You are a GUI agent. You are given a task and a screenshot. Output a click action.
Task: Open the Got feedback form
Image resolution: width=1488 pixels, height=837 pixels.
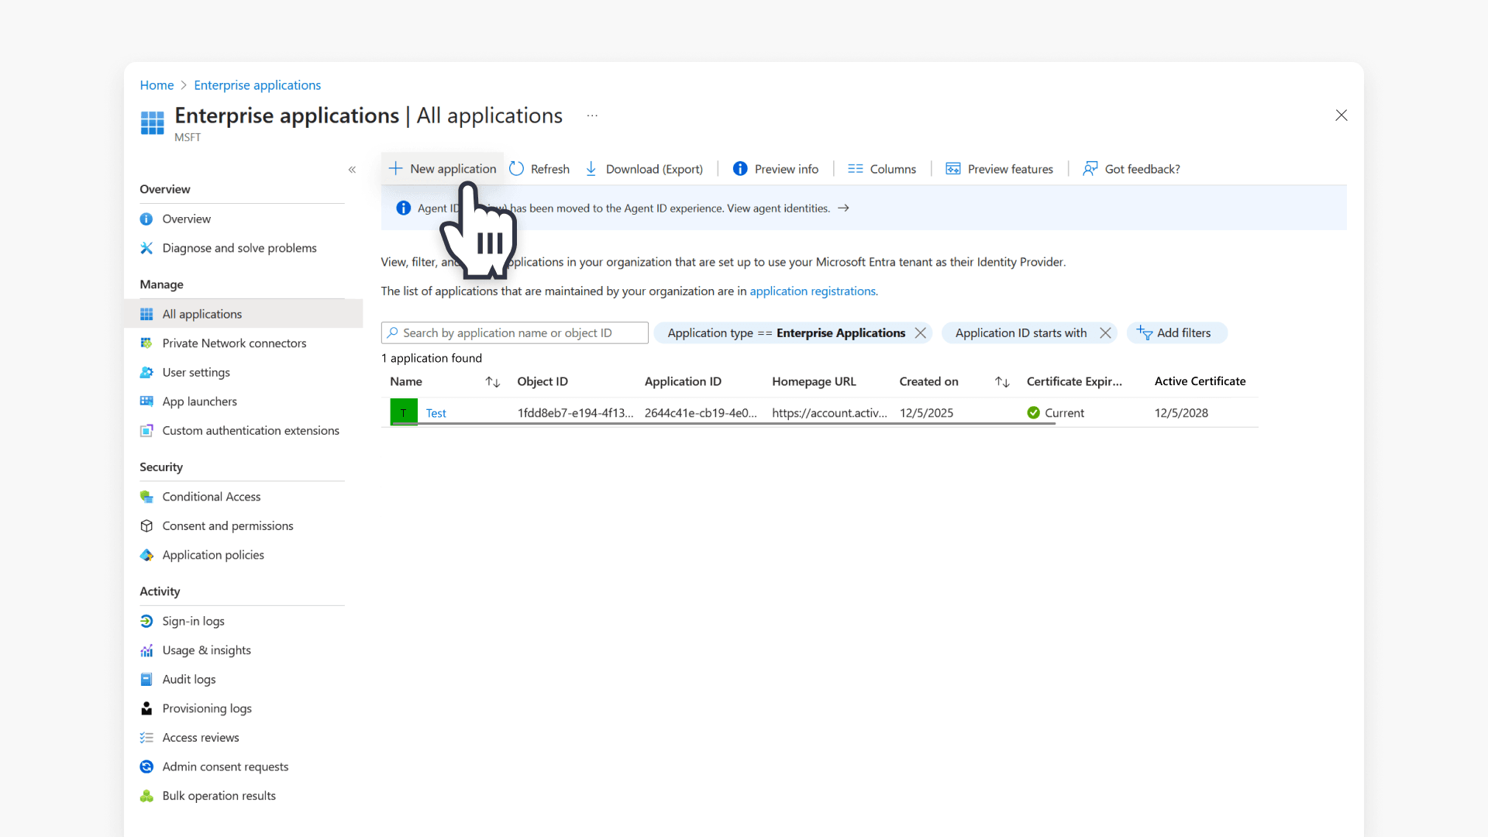tap(1131, 168)
